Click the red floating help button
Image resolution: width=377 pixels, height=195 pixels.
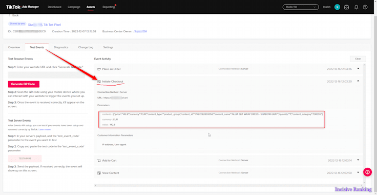368,172
